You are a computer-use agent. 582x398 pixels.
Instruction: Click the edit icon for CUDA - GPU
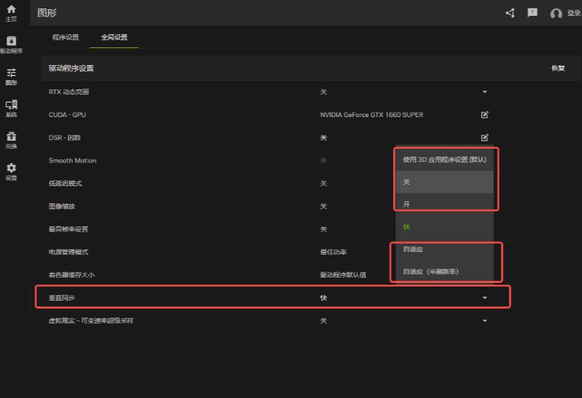pos(485,114)
